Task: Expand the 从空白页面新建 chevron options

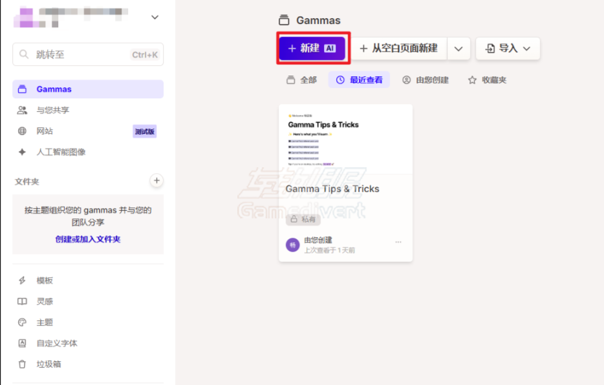Action: [458, 48]
